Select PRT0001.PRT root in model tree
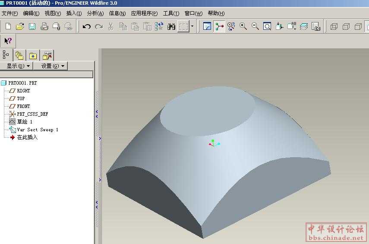The image size is (369, 244). (19, 83)
